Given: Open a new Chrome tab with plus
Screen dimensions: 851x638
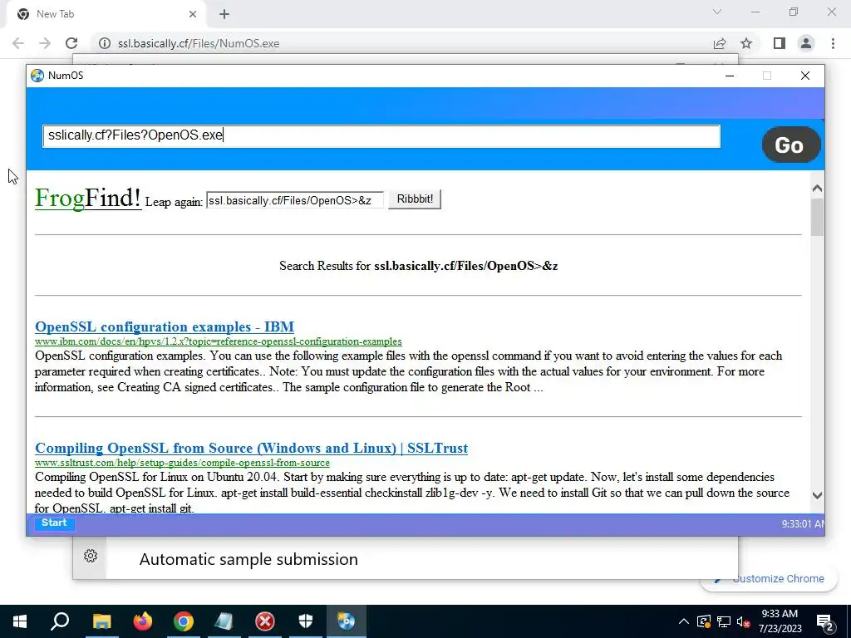Looking at the screenshot, I should (224, 14).
